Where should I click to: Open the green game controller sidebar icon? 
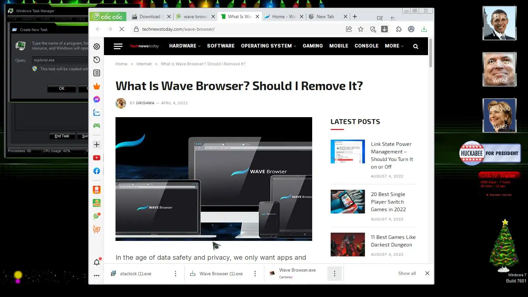(97, 125)
